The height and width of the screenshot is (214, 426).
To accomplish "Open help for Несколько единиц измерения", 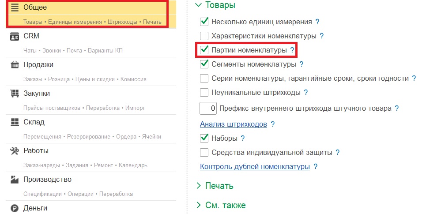I will (317, 22).
